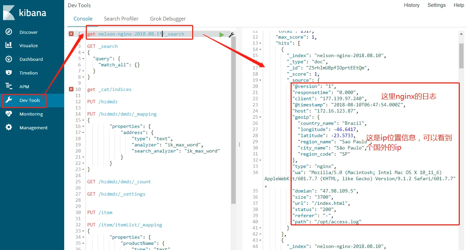Screen dimensions: 467x250
Task: Collapse the block at editor line 33
Action: coord(83,231)
